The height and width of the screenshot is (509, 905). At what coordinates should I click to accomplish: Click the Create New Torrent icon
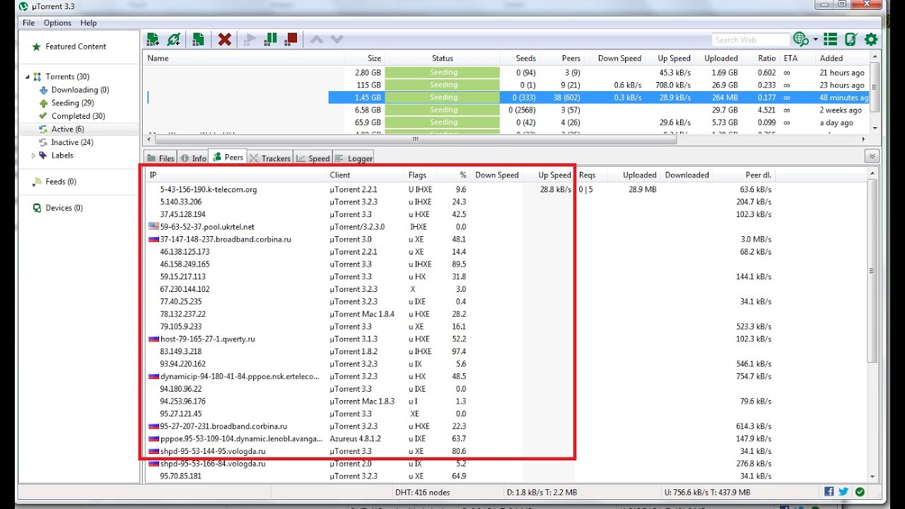pos(199,40)
